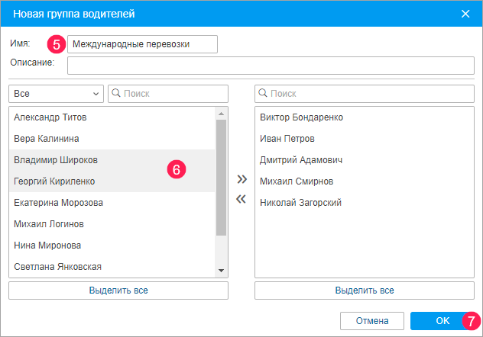Close the new driver group dialog

click(x=465, y=13)
